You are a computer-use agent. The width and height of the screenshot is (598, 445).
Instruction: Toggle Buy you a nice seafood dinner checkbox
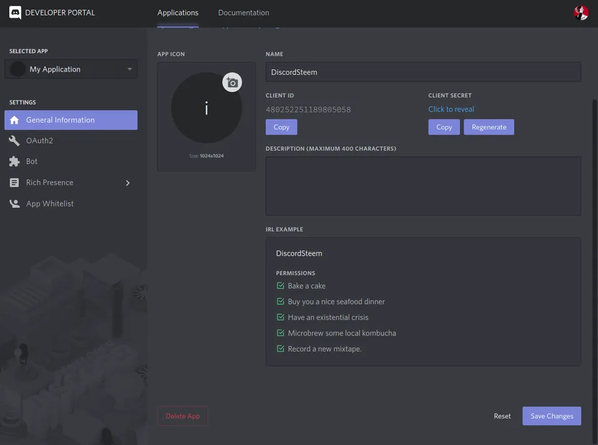[280, 301]
